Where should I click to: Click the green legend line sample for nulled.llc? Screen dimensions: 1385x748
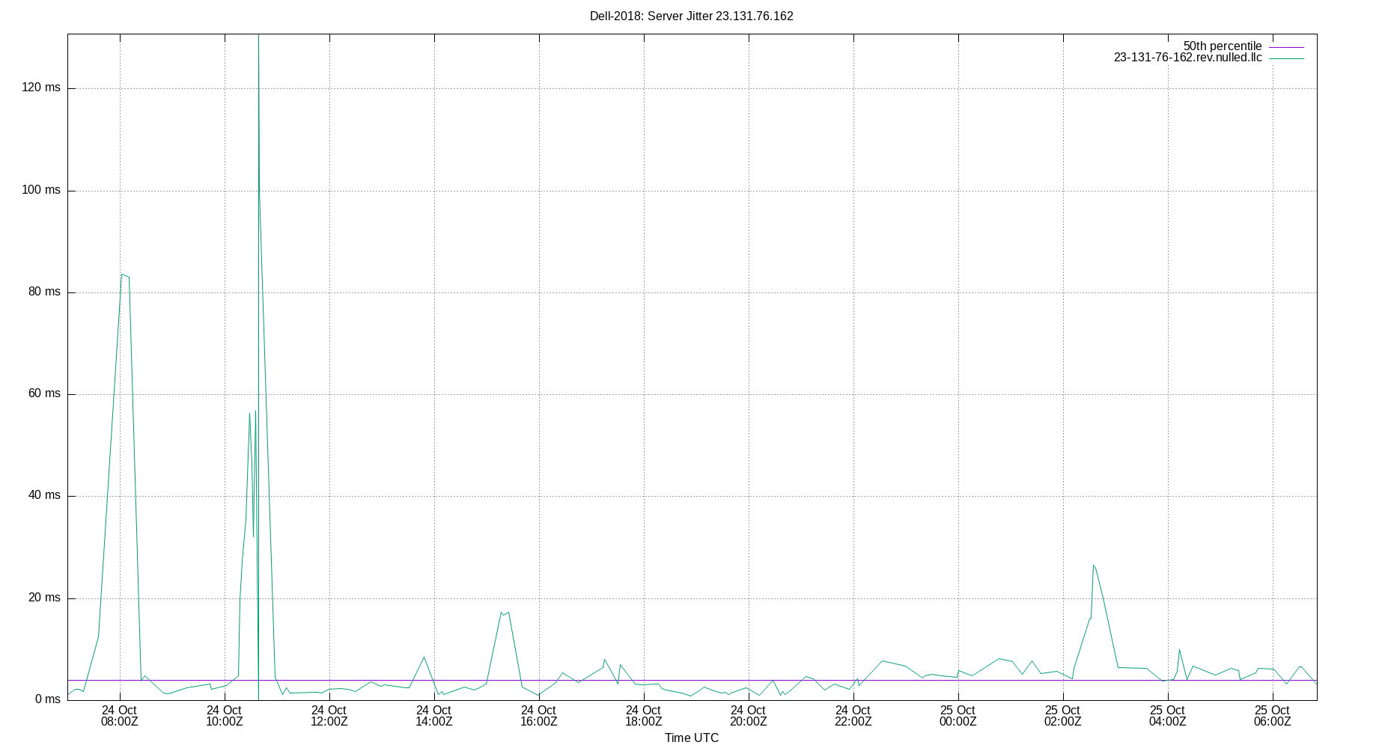point(1286,58)
